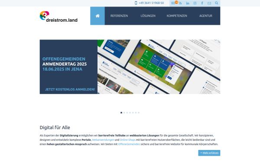Select the second slider dot
This screenshot has width=260, height=163.
point(124,113)
